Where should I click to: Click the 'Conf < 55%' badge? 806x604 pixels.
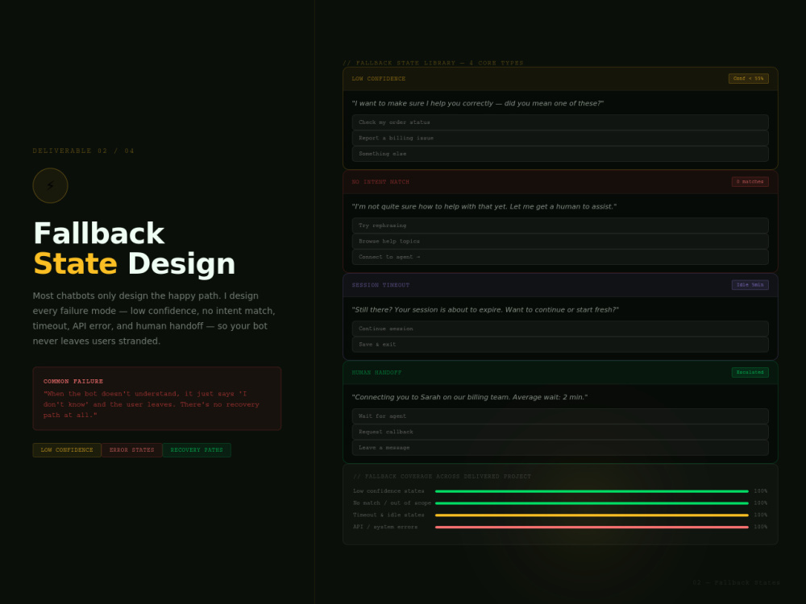click(x=749, y=79)
